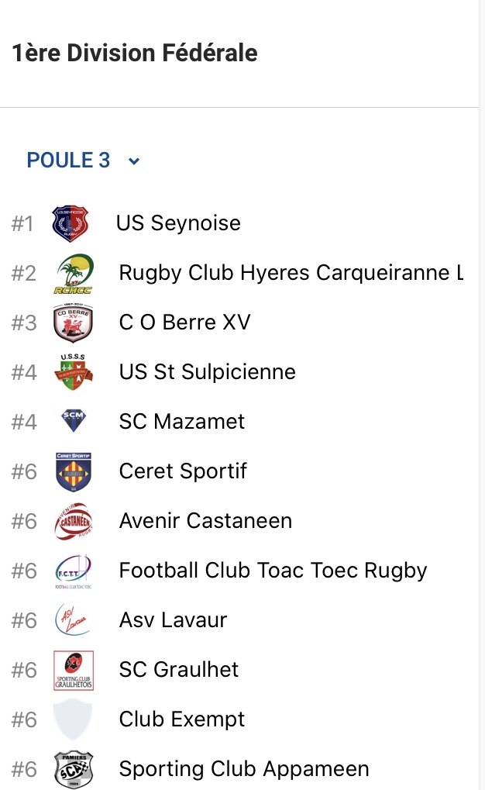Click the Rugby Club Hyeres Carqueiranne palm logo
Viewport: 485px width, 790px height.
pos(74,274)
